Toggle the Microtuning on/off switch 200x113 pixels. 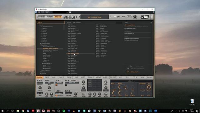66,85
